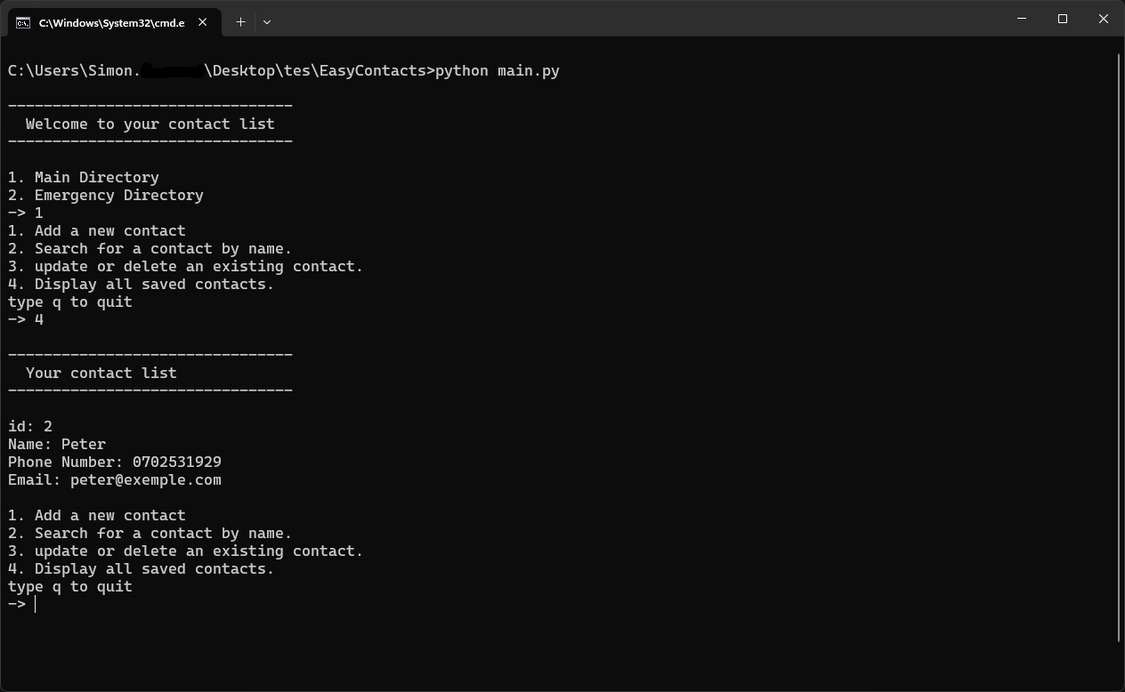Click the 'Your contact list' header
Viewport: 1125px width, 692px height.
click(101, 373)
